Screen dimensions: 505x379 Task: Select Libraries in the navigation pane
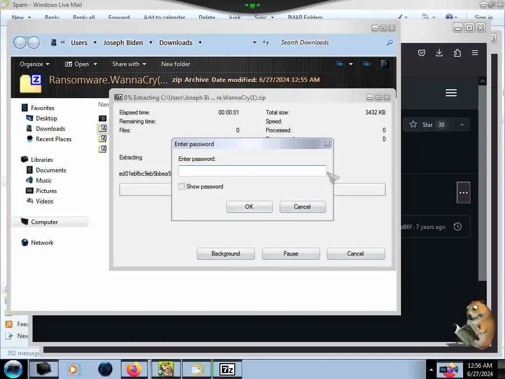(x=42, y=159)
